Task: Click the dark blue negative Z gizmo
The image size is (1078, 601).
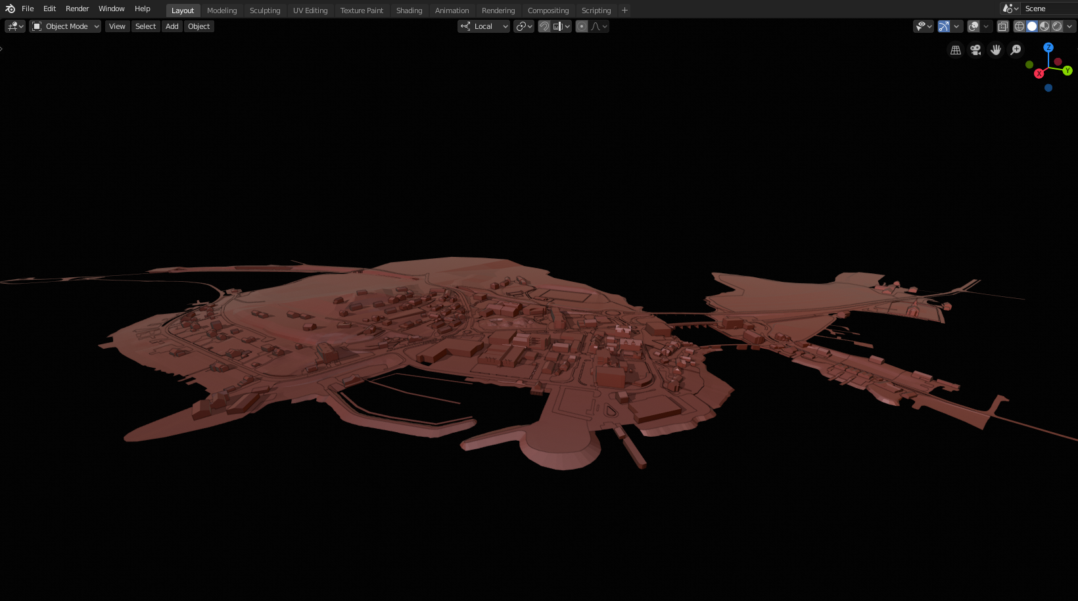Action: pyautogui.click(x=1048, y=88)
